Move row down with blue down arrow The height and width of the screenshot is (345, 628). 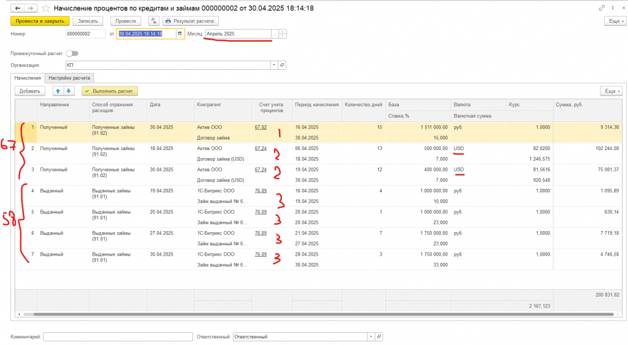click(x=69, y=91)
